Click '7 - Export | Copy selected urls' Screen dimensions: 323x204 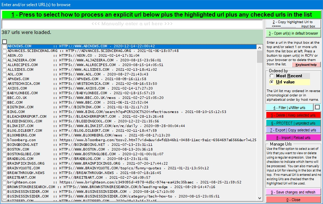click(x=293, y=130)
